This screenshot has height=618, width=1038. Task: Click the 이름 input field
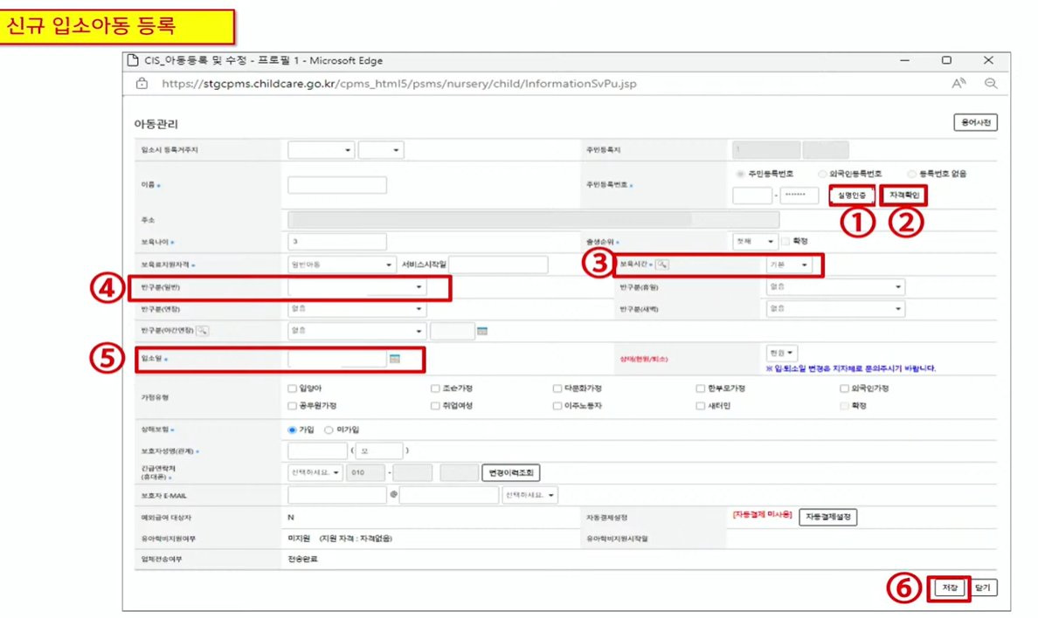[337, 185]
